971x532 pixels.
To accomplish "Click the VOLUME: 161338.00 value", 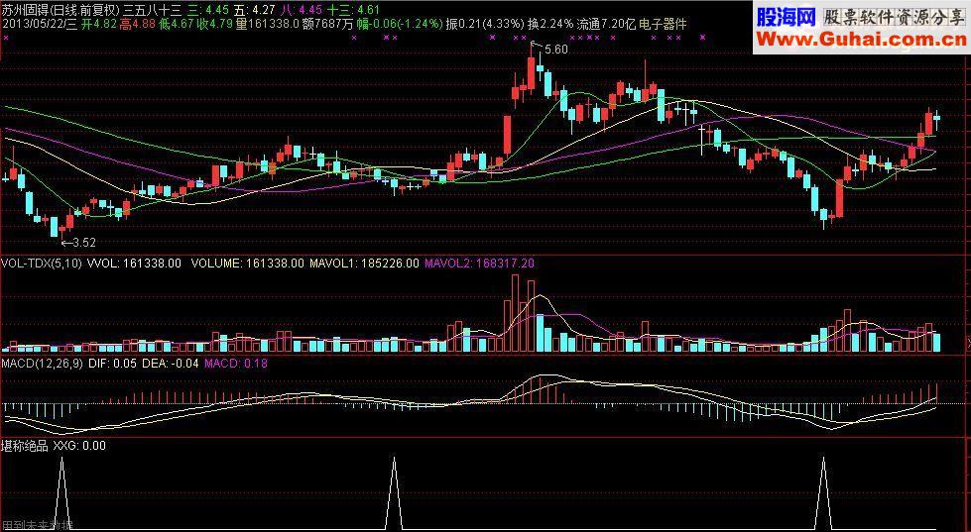I will [248, 264].
